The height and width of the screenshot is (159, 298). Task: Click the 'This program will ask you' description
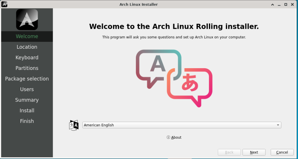(174, 37)
